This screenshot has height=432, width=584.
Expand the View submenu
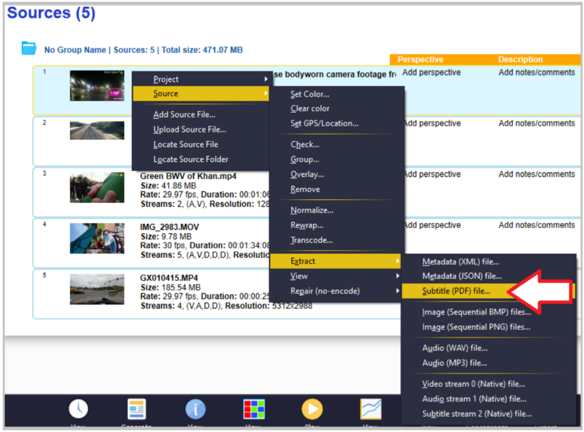tap(335, 276)
